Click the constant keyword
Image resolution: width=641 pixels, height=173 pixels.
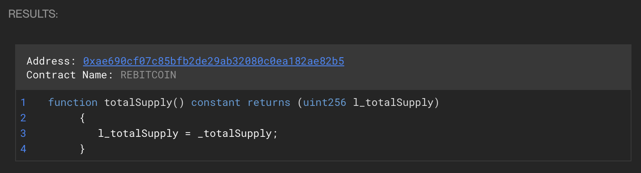(216, 102)
